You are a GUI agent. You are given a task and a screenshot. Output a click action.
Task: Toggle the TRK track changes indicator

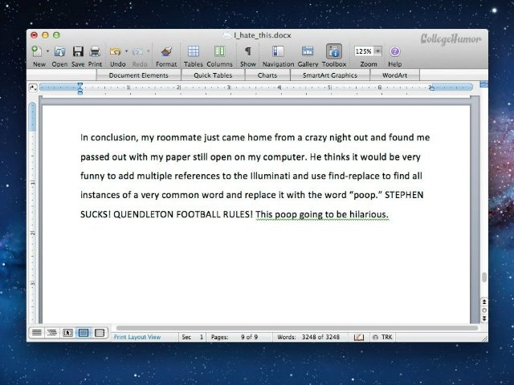pos(385,337)
